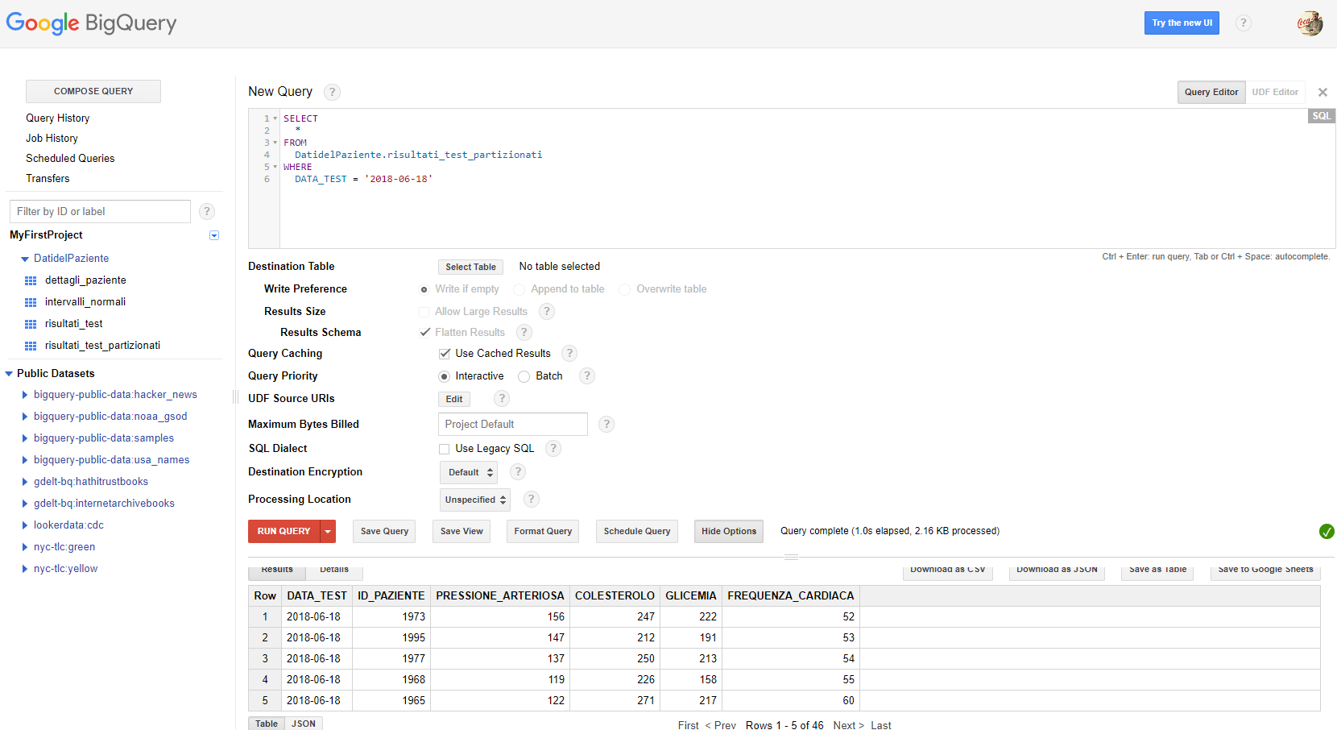Switch results view to Table tab

267,724
